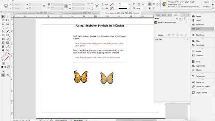Select the Hand tool

click(x=3, y=50)
